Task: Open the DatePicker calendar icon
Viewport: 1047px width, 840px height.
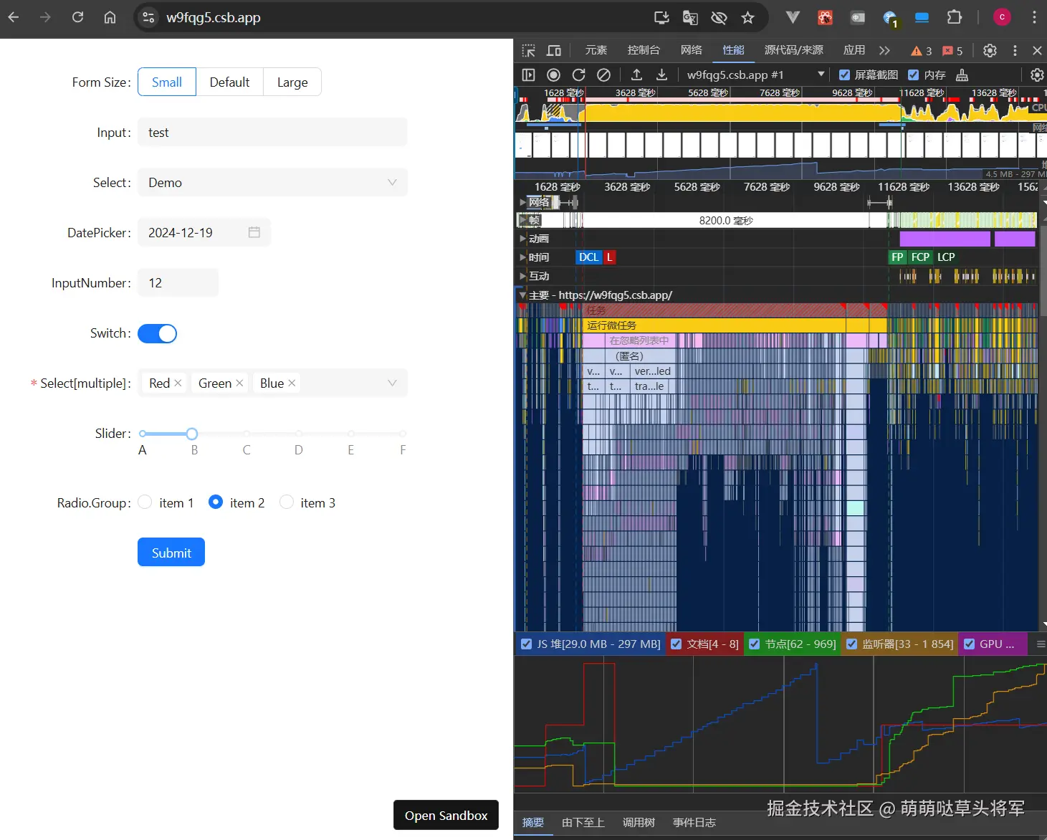Action: (x=254, y=232)
